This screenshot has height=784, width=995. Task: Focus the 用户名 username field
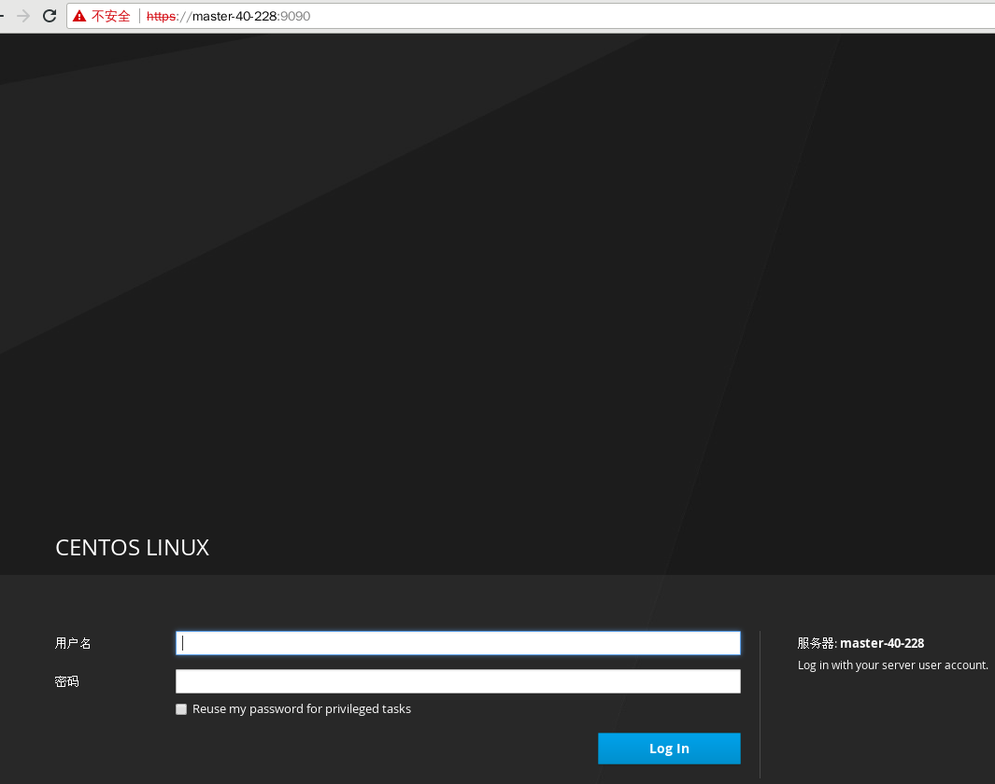(458, 643)
